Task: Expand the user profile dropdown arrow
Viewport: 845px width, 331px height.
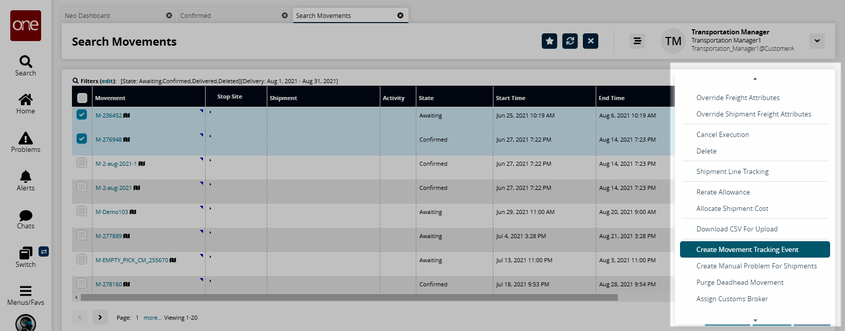Action: pos(817,41)
